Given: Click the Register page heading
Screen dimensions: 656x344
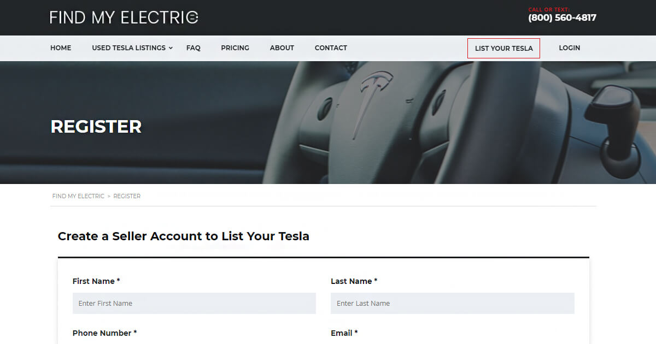Looking at the screenshot, I should (x=96, y=126).
